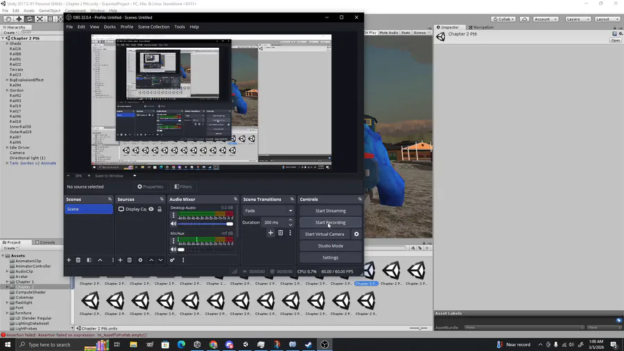Open Desktop Audio three-dot options

pyautogui.click(x=173, y=215)
